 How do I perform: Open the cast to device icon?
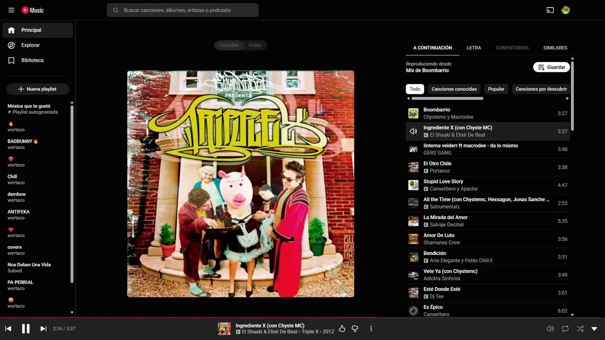550,10
